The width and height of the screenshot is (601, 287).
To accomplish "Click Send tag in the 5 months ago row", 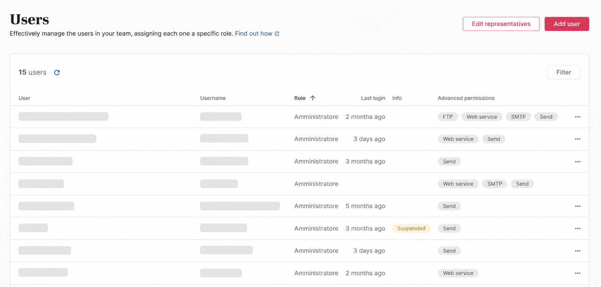I will click(x=449, y=206).
